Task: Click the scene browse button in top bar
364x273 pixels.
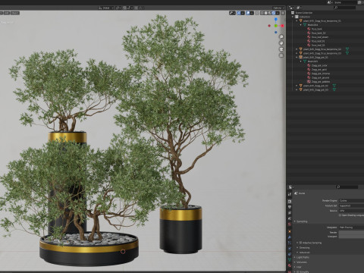Action: point(330,2)
